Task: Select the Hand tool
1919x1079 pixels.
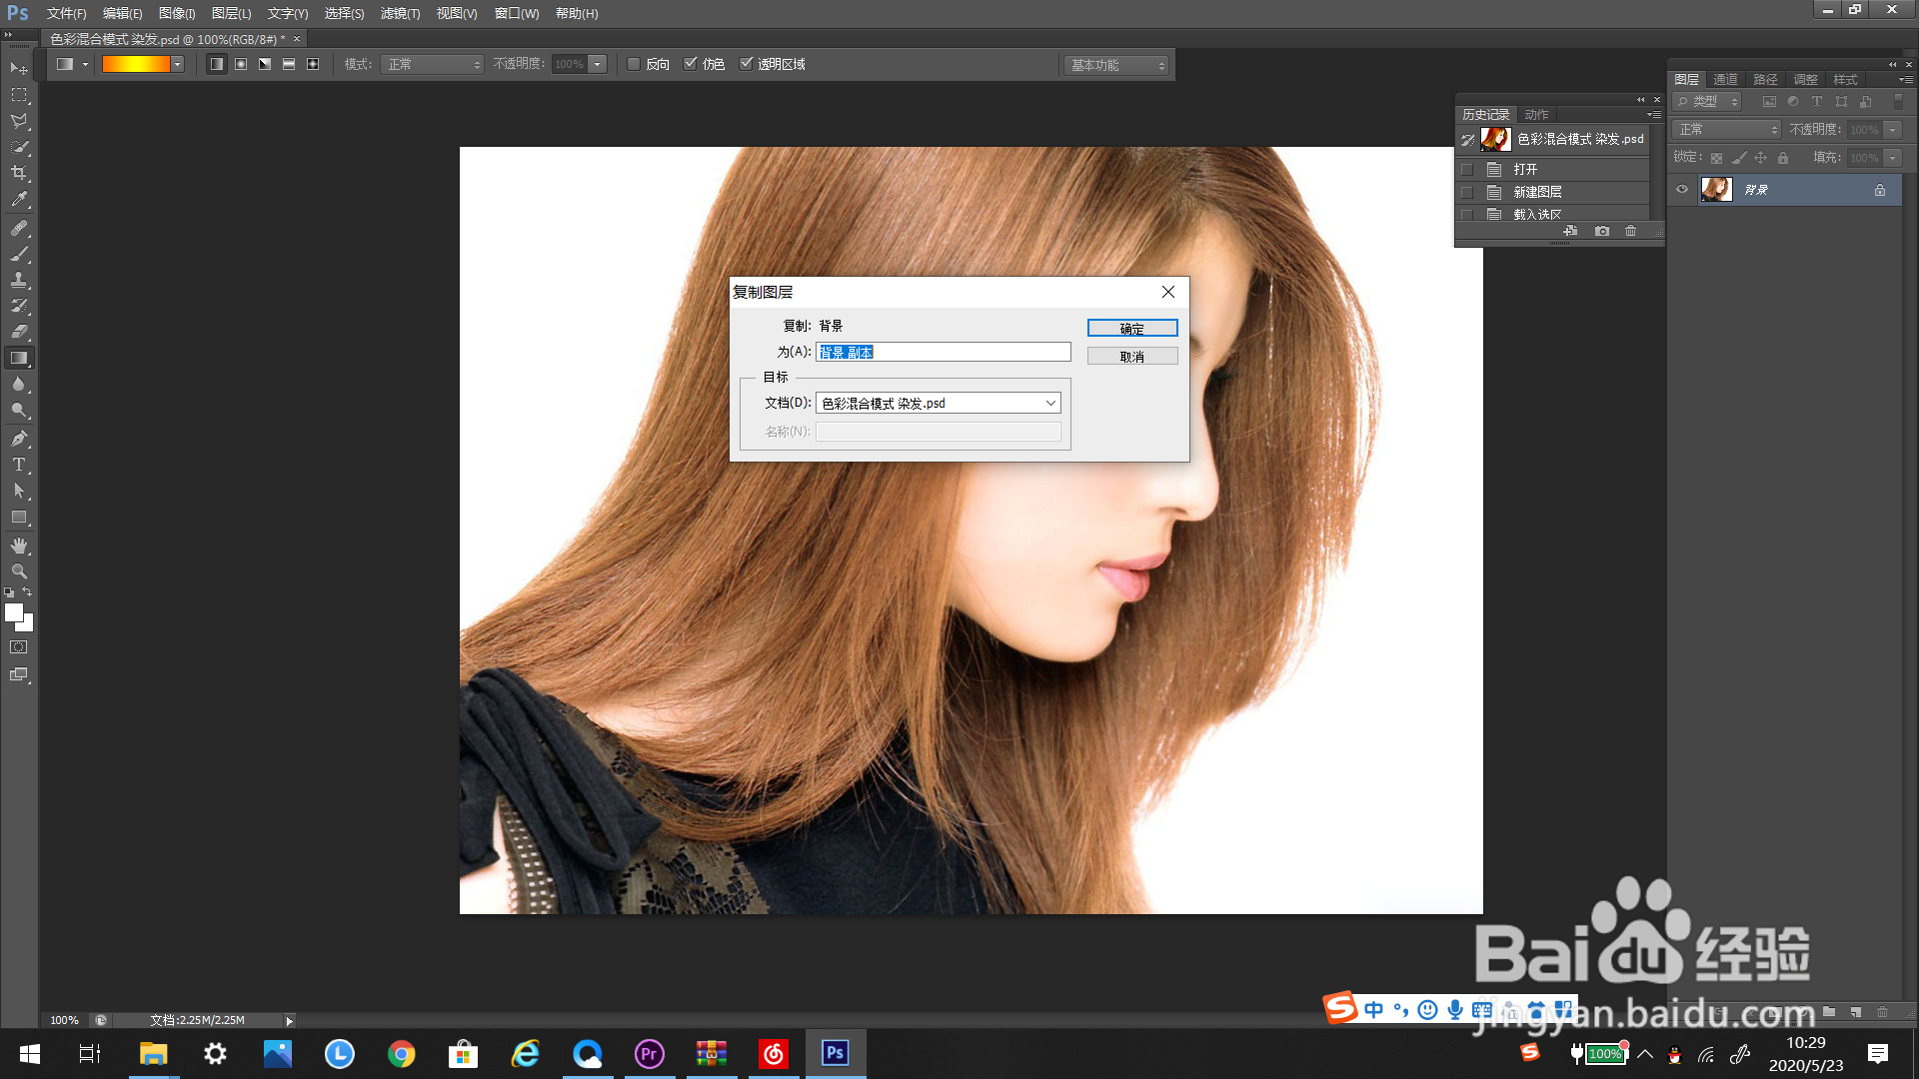Action: click(19, 545)
